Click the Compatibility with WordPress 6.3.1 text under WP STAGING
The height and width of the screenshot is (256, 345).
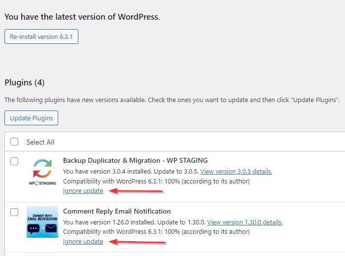pyautogui.click(x=156, y=182)
